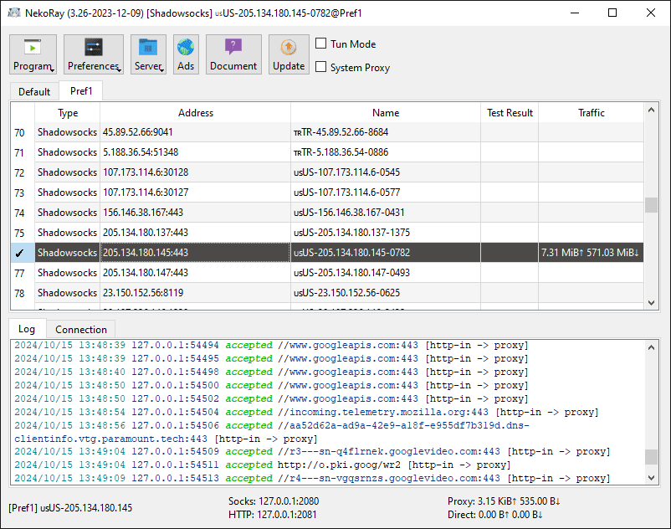Enable the Tun Mode checkbox
671x529 pixels.
pyautogui.click(x=321, y=44)
